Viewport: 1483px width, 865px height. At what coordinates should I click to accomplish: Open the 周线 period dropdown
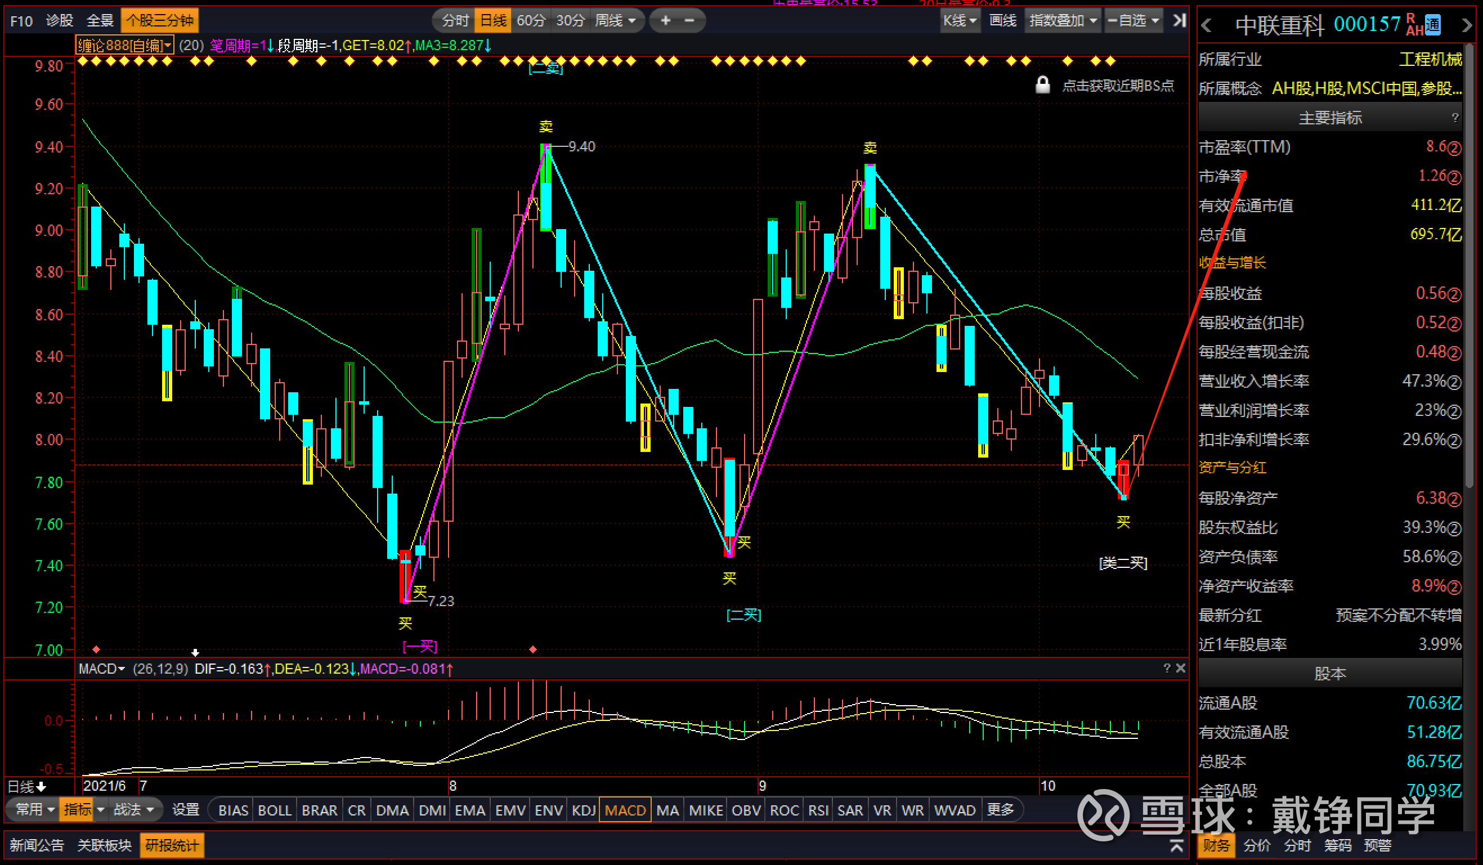point(616,21)
